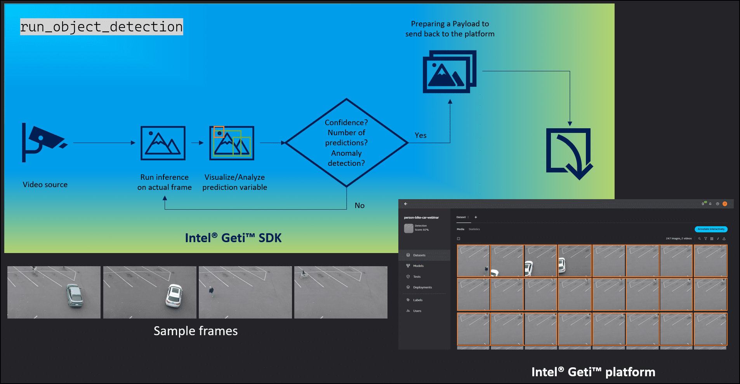Click the Intel Geti platform caption
Image resolution: width=740 pixels, height=384 pixels.
[593, 372]
